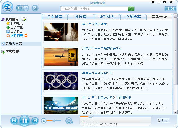Click the house icon beside 音乐大本营
This screenshot has width=178, height=128.
pos(3,44)
